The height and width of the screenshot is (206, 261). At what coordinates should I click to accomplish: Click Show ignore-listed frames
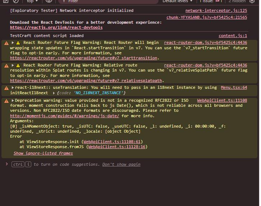click(43, 153)
